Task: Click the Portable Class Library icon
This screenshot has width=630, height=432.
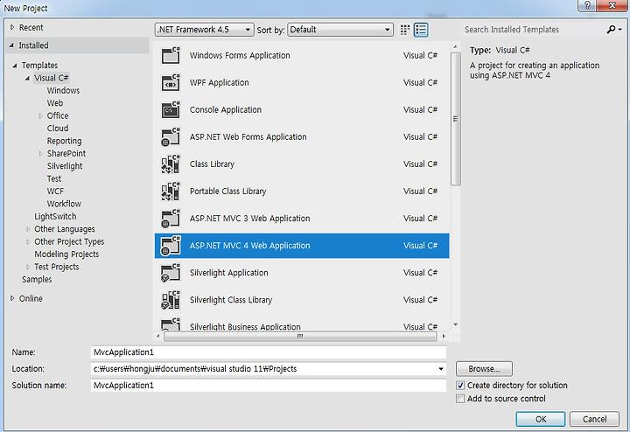Action: tap(171, 192)
